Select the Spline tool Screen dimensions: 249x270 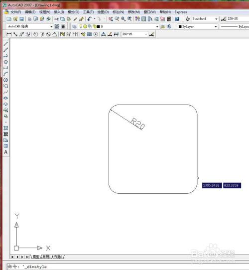(5, 92)
